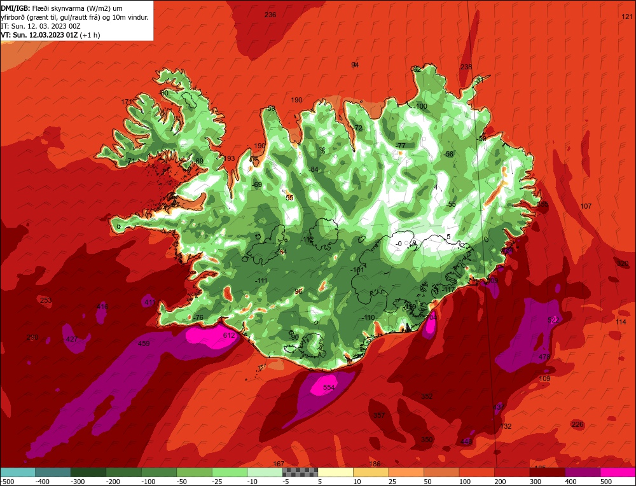Click the 554 value south of Iceland
This screenshot has height=486, width=636.
click(329, 387)
